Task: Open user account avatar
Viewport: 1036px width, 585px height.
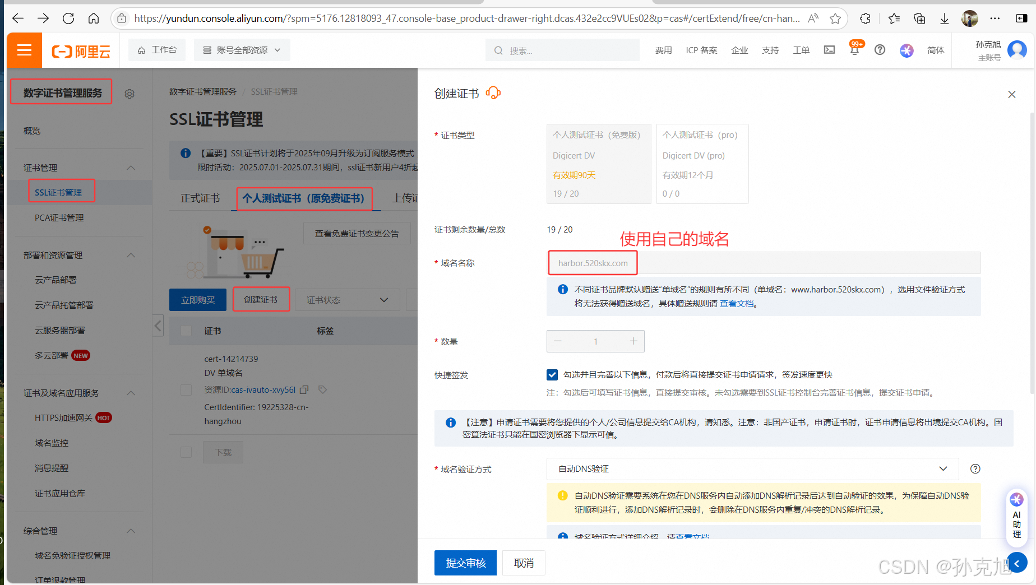Action: coord(1017,50)
